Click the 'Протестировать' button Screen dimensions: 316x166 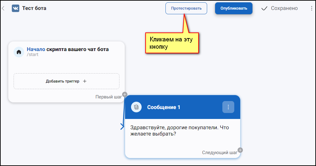click(186, 8)
